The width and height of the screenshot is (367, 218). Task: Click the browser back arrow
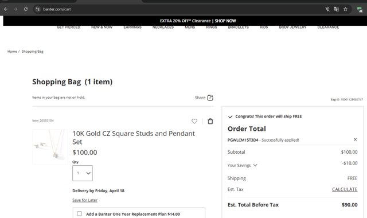click(6, 9)
